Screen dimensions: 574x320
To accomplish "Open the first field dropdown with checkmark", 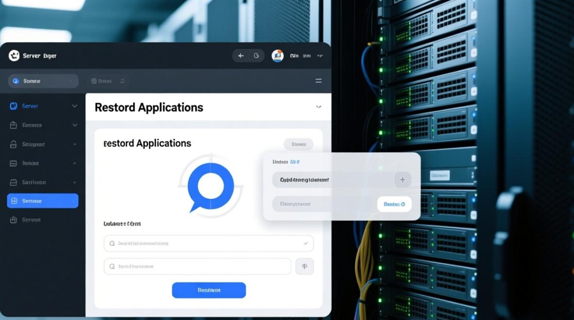I will coord(208,243).
